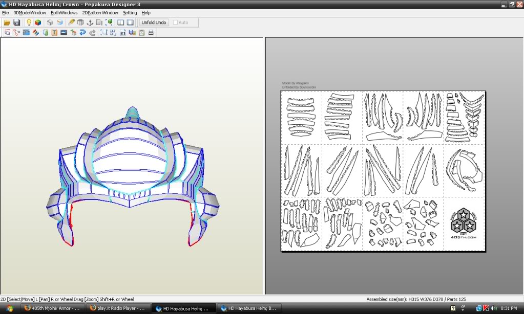Click the red and blue edge color icon
The height and width of the screenshot is (314, 524).
35,32
